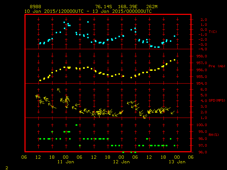Click the 11 Jan date label
227x170 pixels.
(x=66, y=162)
